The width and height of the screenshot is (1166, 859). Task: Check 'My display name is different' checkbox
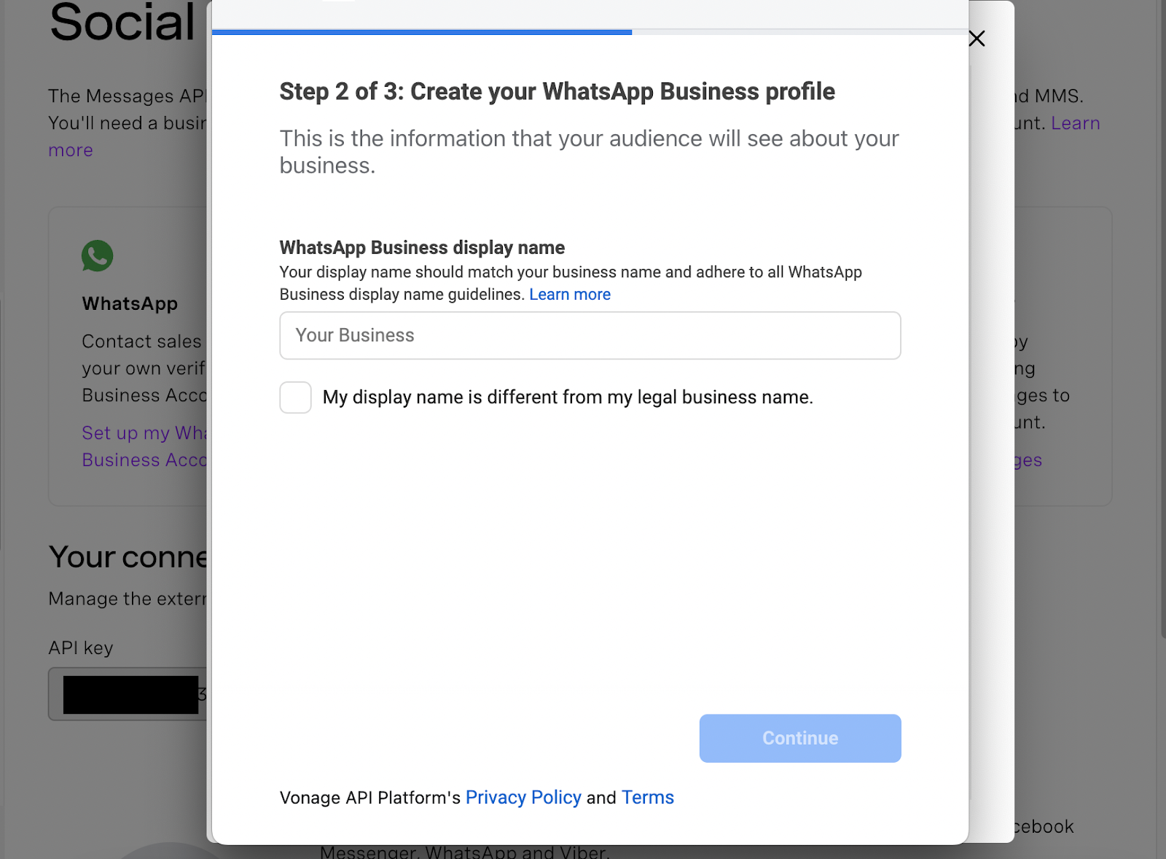coord(296,397)
